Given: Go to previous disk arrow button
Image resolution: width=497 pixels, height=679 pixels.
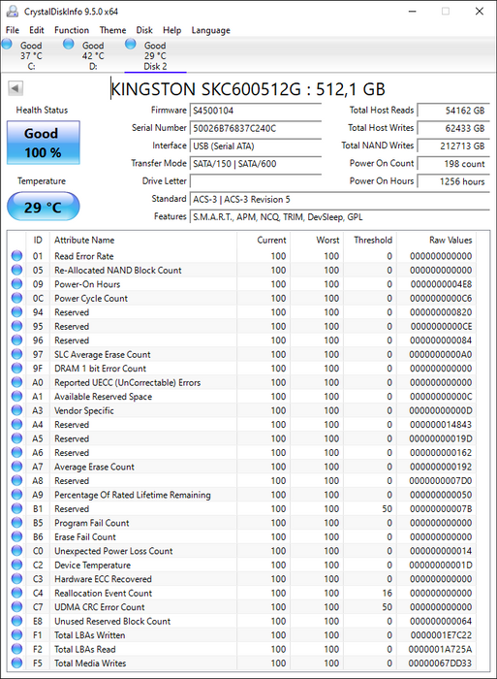Looking at the screenshot, I should pos(16,89).
